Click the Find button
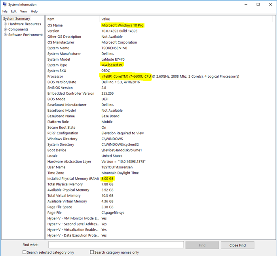This screenshot has height=256, width=277. point(202,245)
